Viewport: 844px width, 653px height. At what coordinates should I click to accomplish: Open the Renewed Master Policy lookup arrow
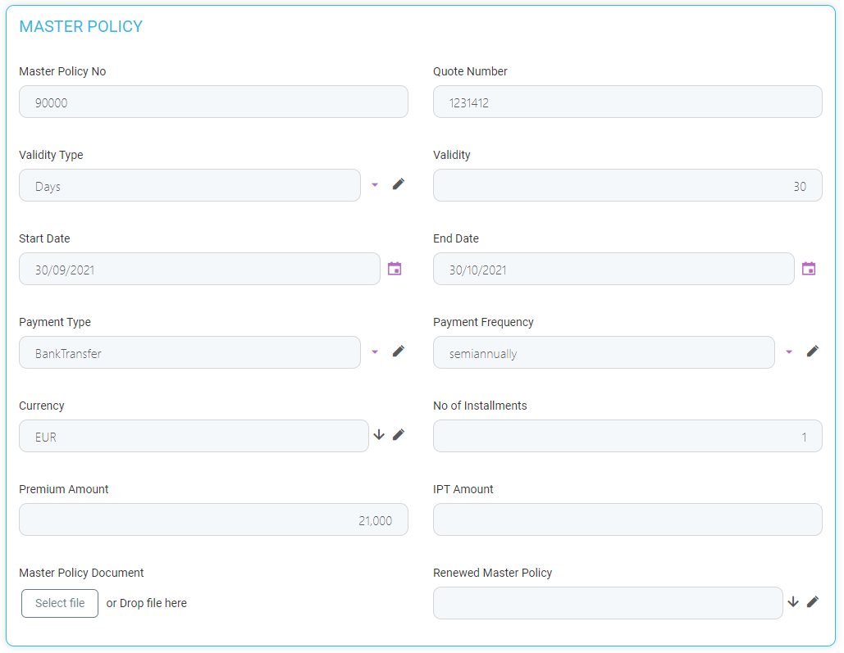pyautogui.click(x=793, y=602)
